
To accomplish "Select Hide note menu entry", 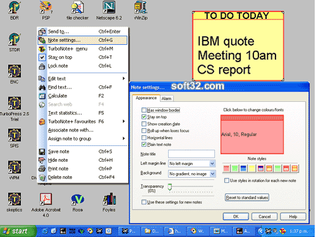I will pos(83,160).
